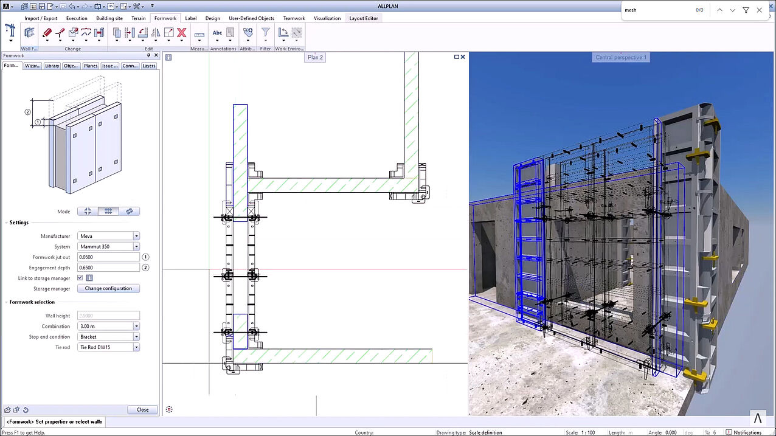Click the reset settings icon in palette footer
The image size is (776, 436).
[26, 410]
